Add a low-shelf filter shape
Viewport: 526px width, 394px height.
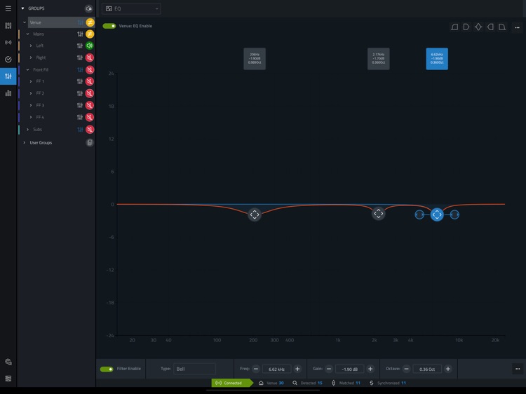pos(466,27)
